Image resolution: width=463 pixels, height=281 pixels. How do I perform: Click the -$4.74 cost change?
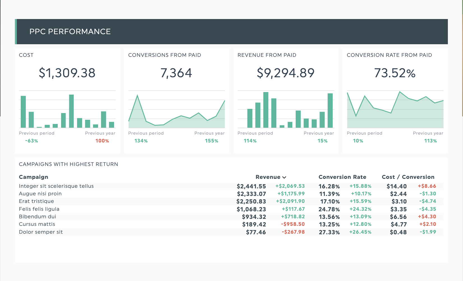pos(428,201)
